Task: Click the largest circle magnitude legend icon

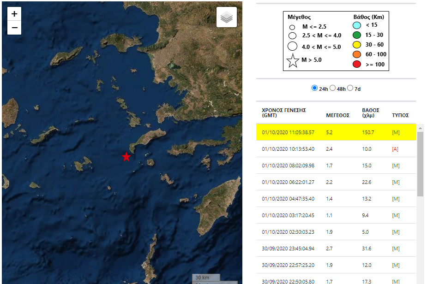Action: [x=292, y=46]
